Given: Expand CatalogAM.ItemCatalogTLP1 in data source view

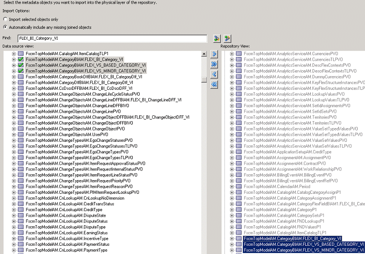Looking at the screenshot, I should click(14, 54).
